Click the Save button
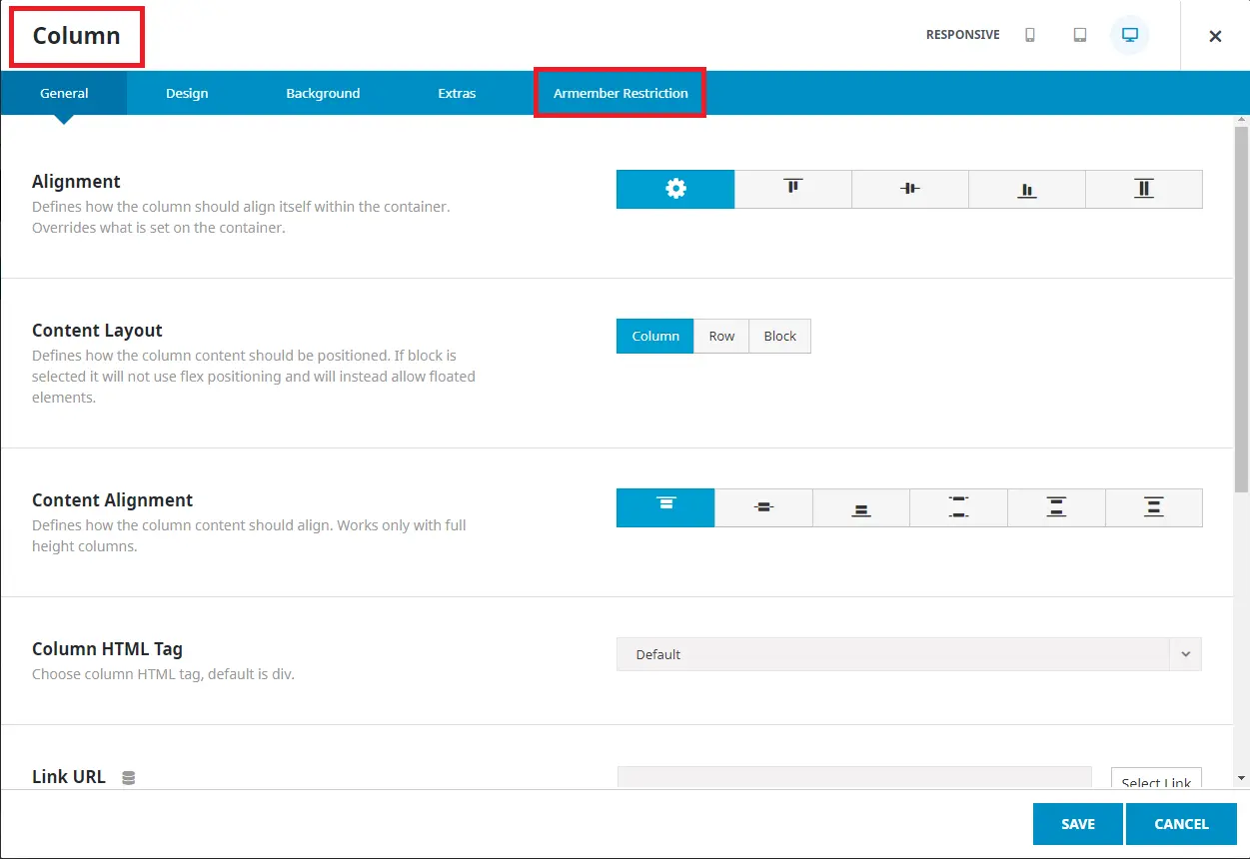1250x859 pixels. [x=1077, y=824]
